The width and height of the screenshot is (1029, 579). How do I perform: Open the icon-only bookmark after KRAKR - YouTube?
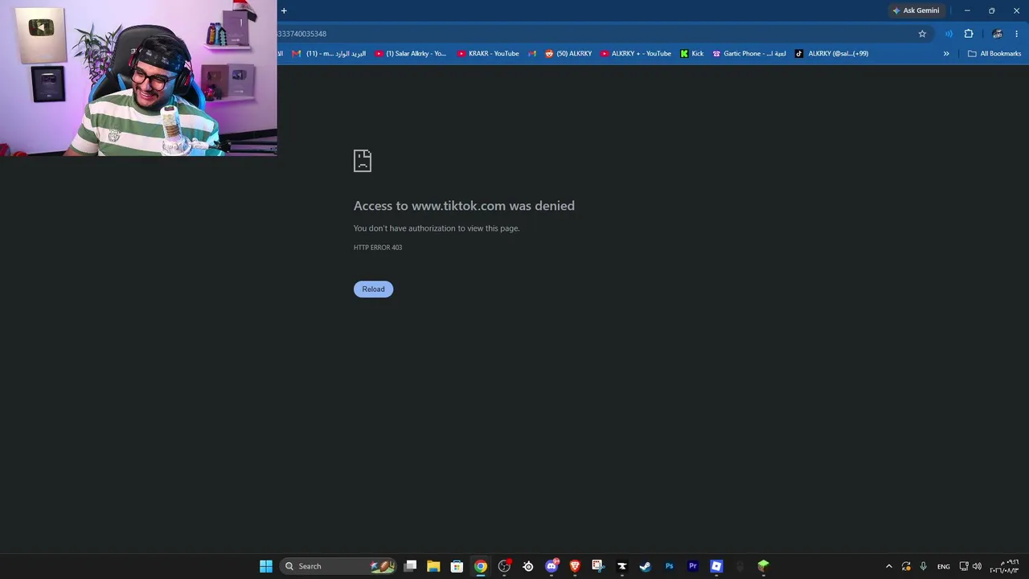pos(532,54)
